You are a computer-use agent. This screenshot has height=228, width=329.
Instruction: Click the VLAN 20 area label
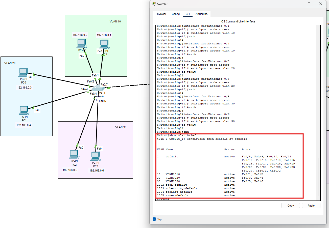(x=10, y=63)
